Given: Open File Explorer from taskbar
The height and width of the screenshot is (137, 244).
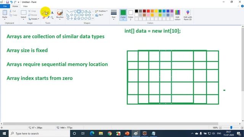Looking at the screenshot, I should click(x=101, y=134).
